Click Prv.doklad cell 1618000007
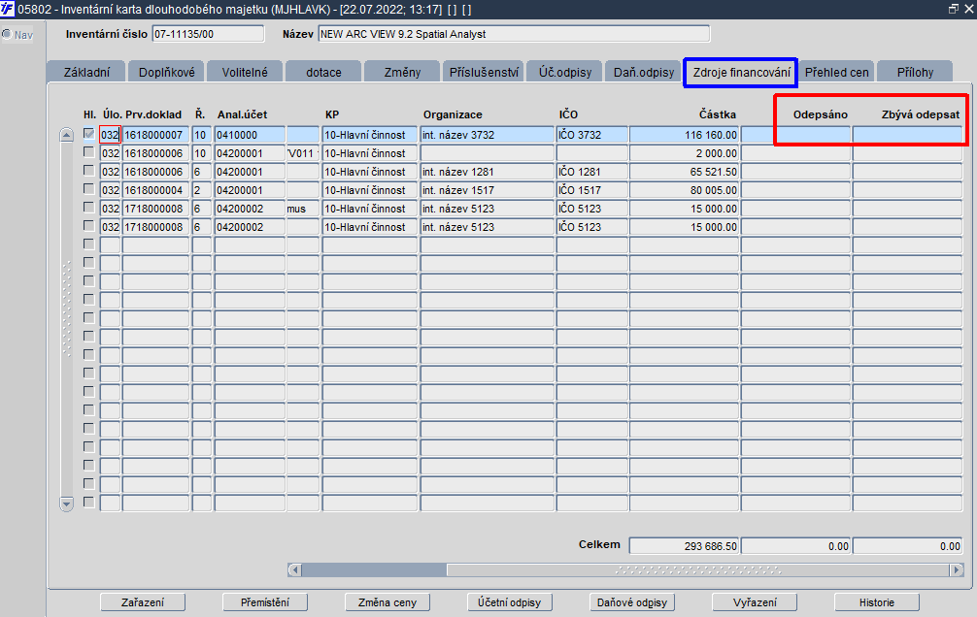The height and width of the screenshot is (617, 977). (x=155, y=135)
